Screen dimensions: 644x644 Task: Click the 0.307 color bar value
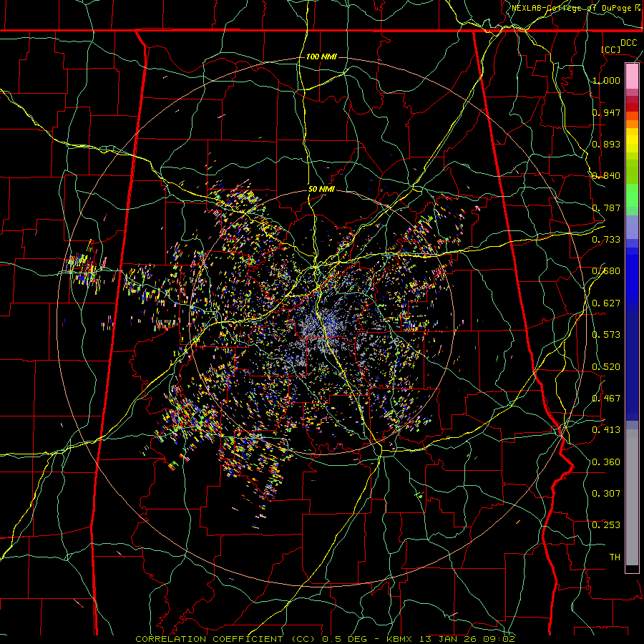coord(606,494)
